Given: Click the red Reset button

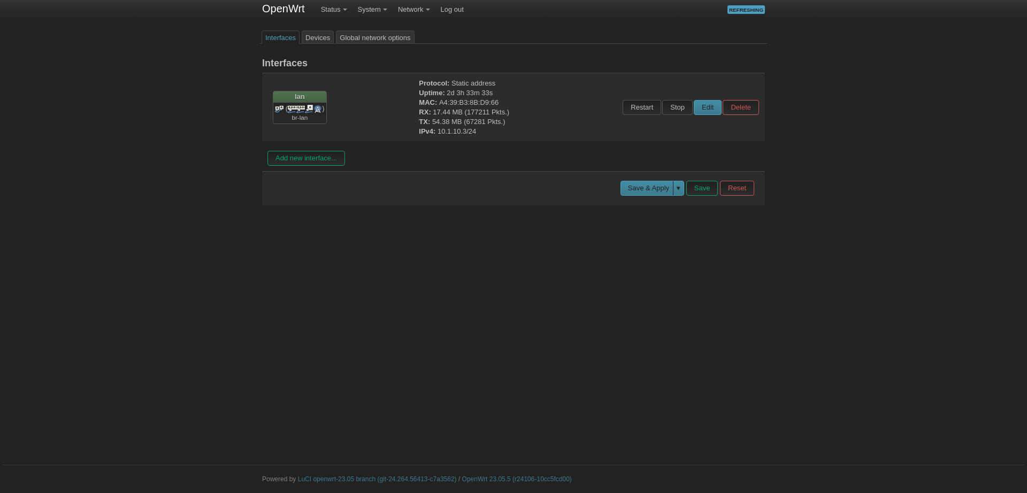Looking at the screenshot, I should click(737, 188).
